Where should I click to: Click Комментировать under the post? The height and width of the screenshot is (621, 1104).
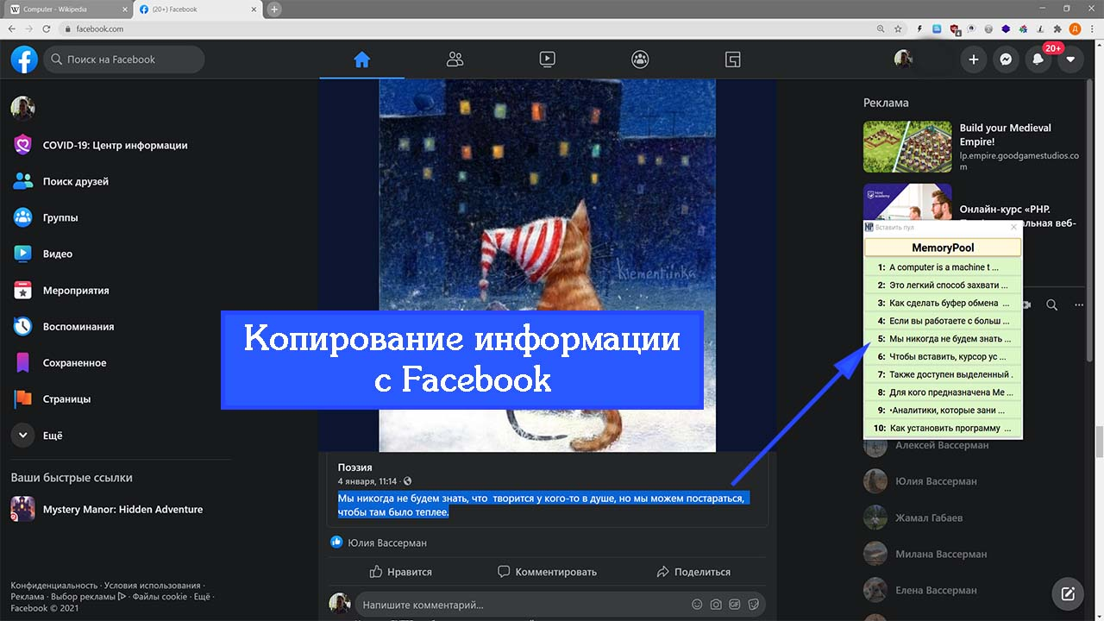click(544, 571)
